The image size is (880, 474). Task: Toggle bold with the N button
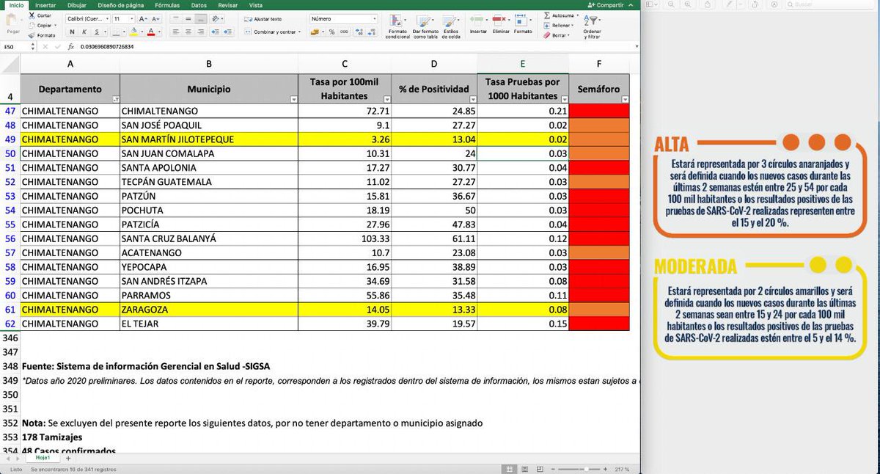pyautogui.click(x=73, y=32)
